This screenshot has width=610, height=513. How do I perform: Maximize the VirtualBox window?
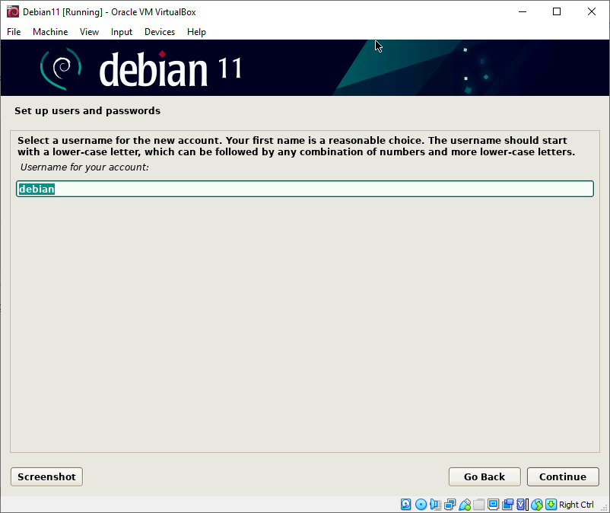point(557,11)
